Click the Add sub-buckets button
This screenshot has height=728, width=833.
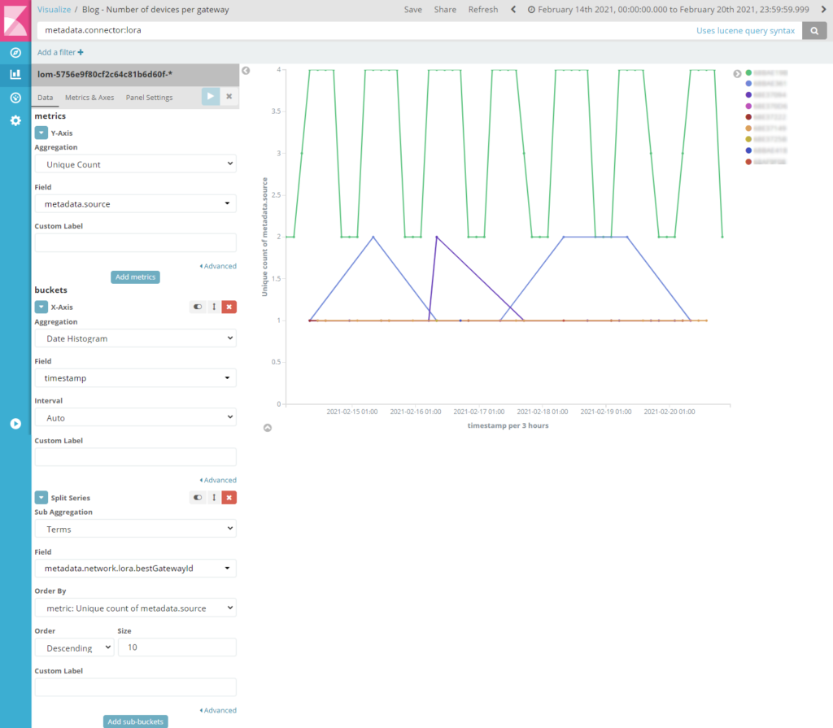pyautogui.click(x=136, y=721)
